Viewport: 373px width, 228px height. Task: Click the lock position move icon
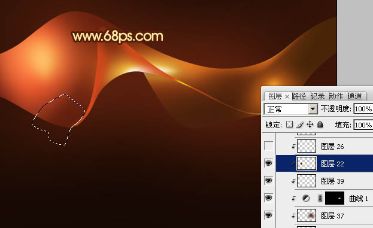point(310,124)
